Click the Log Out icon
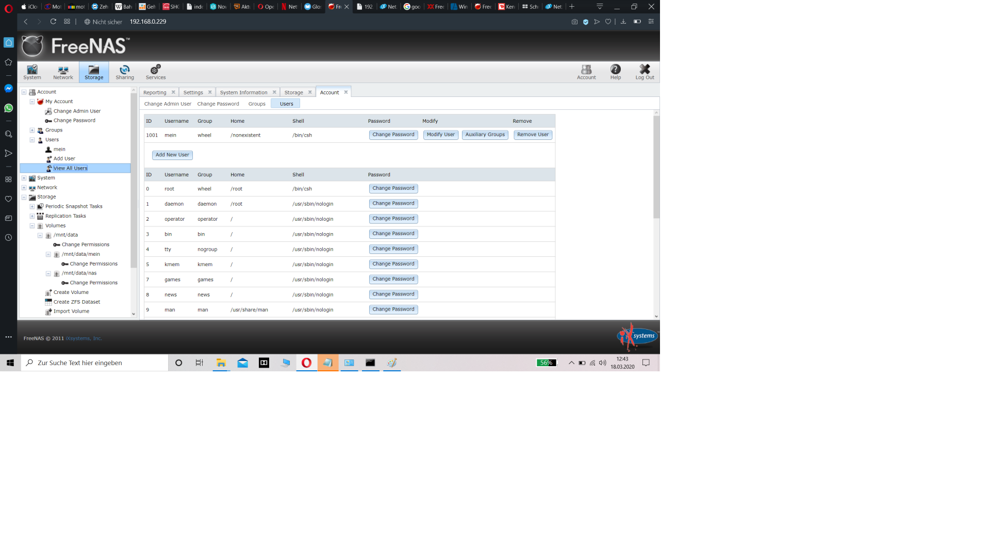The width and height of the screenshot is (990, 557). [x=644, y=72]
